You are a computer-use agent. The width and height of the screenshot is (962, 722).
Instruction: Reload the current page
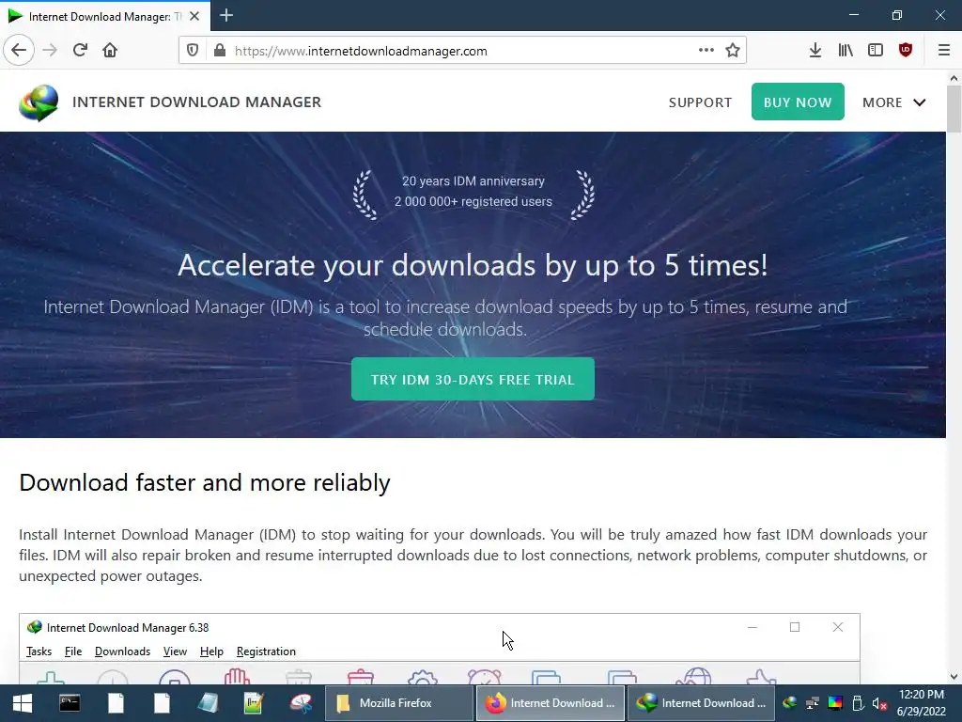[x=80, y=50]
